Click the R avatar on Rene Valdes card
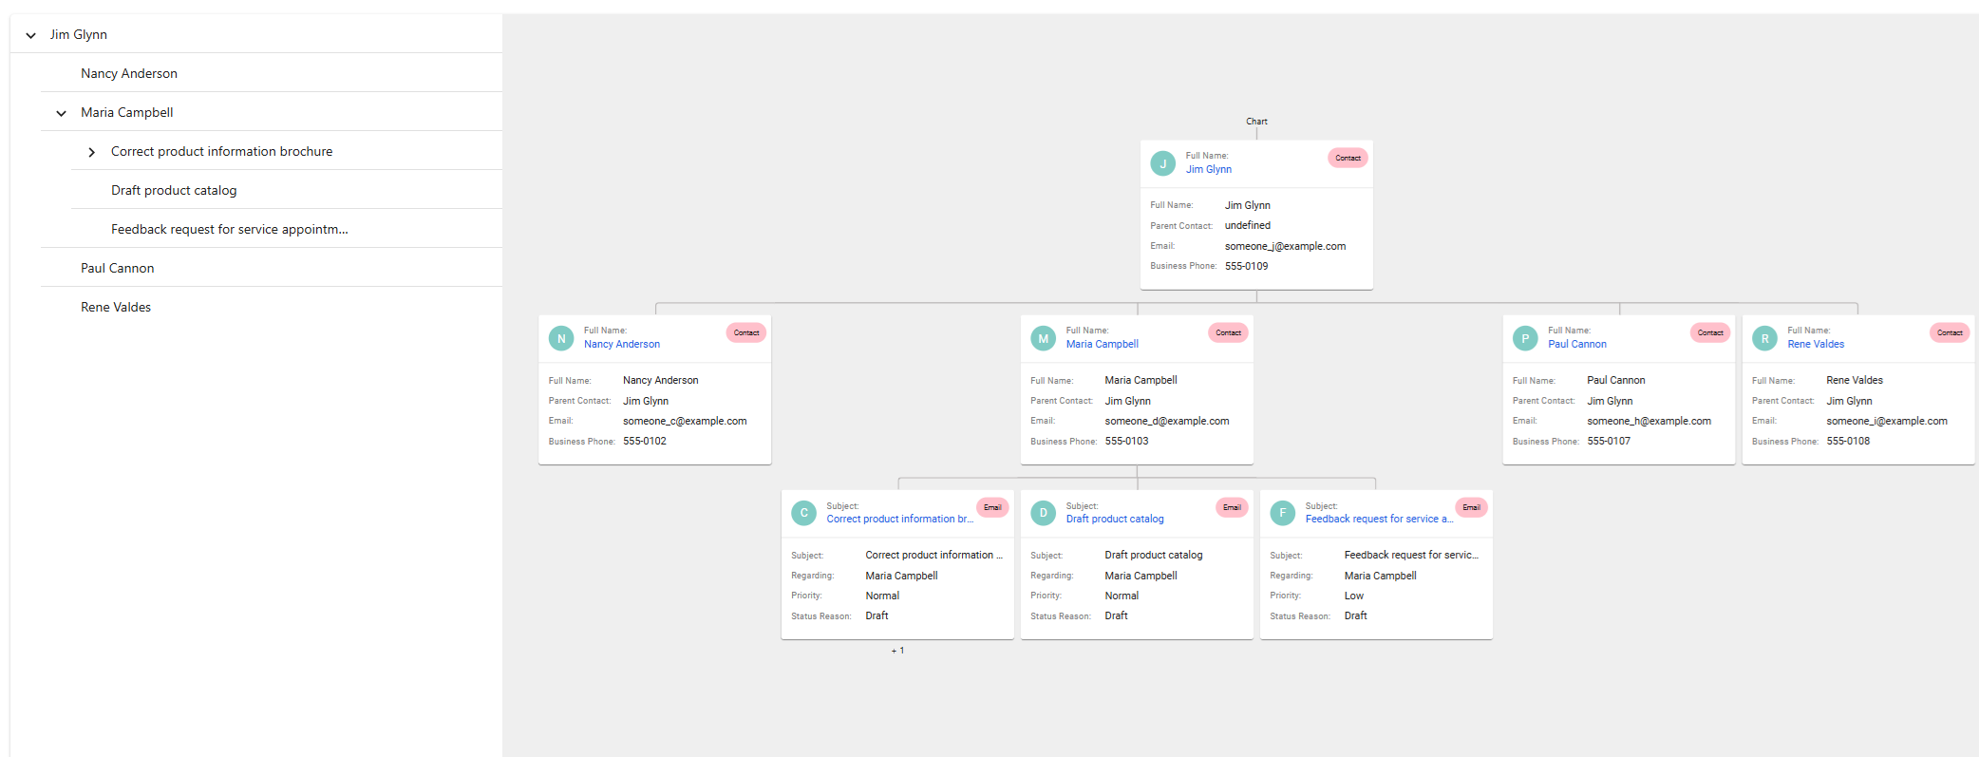 coord(1764,338)
